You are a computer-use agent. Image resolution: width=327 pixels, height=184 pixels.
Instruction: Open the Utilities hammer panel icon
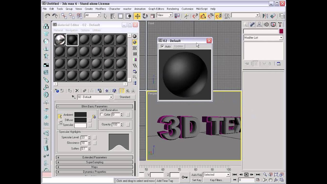point(280,25)
